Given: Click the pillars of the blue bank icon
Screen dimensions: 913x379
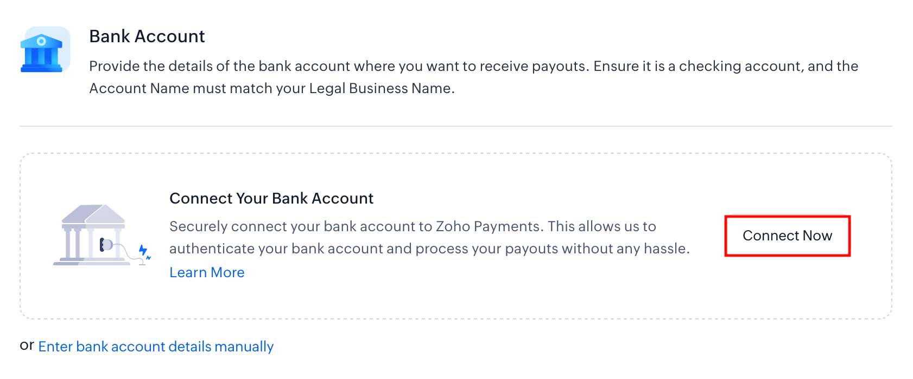Looking at the screenshot, I should [x=42, y=56].
